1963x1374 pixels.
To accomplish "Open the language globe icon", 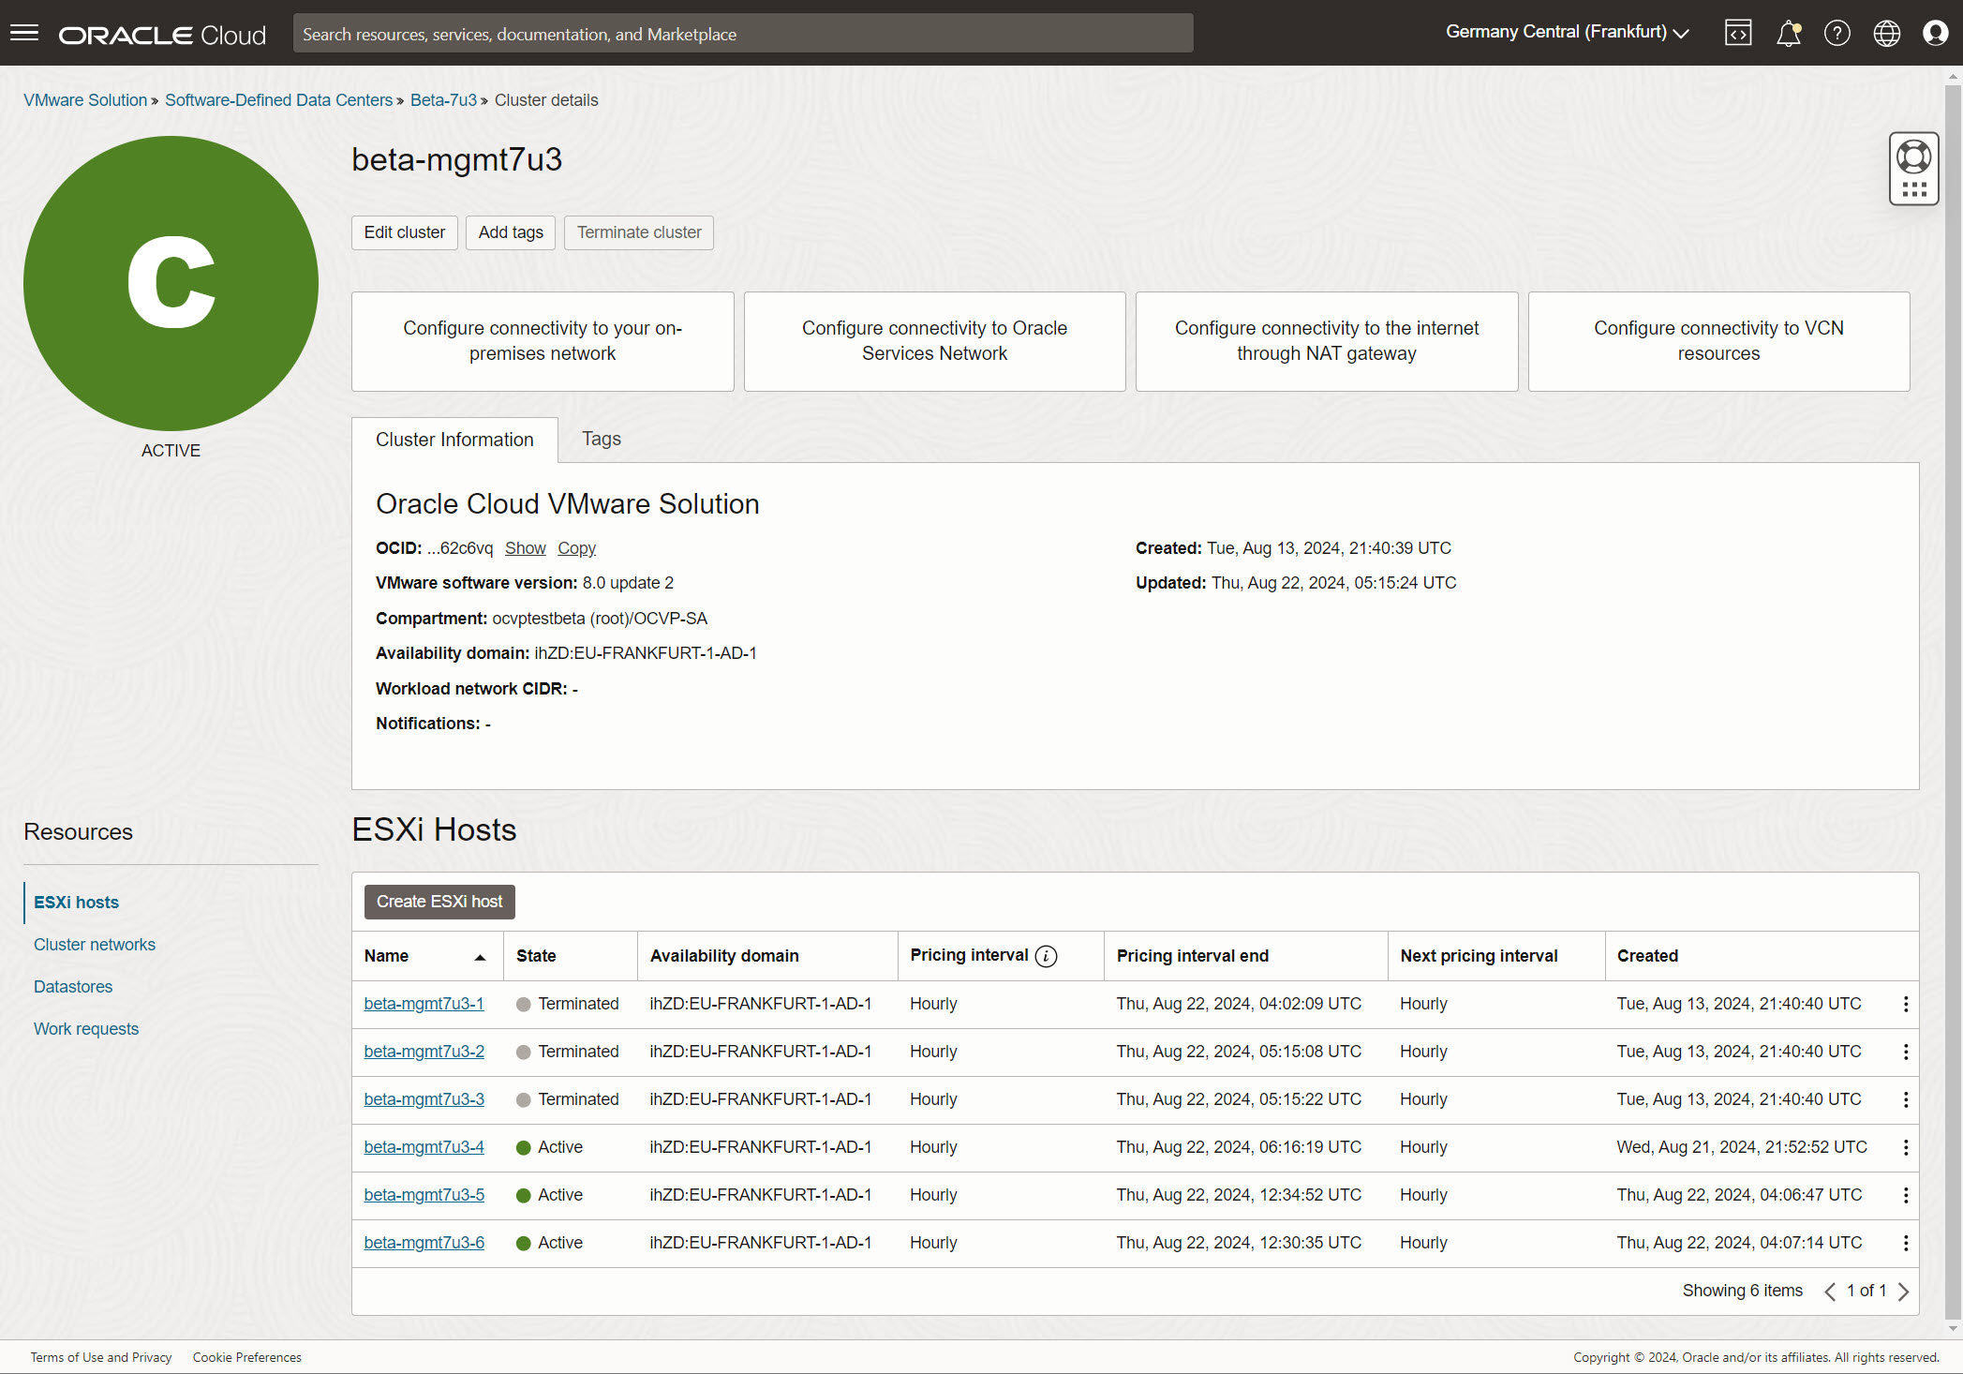I will (x=1886, y=34).
